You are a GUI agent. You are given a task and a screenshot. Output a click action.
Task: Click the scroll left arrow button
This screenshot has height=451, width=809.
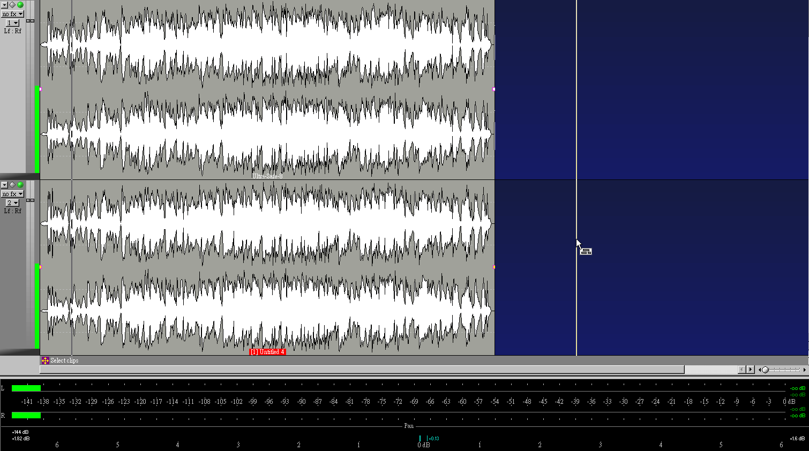click(741, 370)
